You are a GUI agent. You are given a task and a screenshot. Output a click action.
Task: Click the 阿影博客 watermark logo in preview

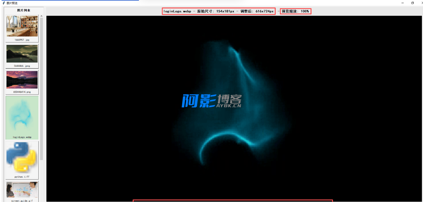pos(212,101)
